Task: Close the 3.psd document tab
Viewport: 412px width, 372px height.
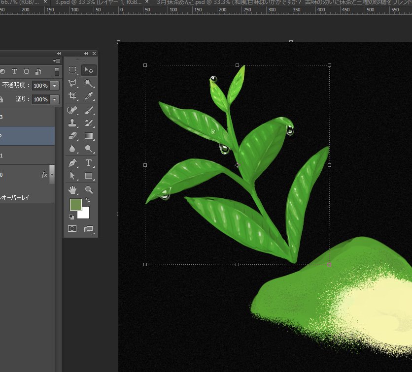Action: pyautogui.click(x=147, y=2)
